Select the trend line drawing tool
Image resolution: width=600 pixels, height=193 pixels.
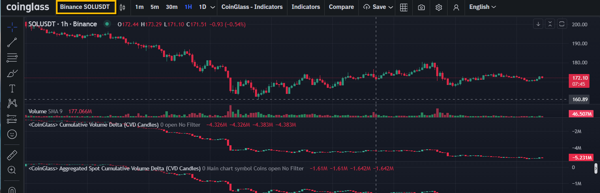coord(12,42)
